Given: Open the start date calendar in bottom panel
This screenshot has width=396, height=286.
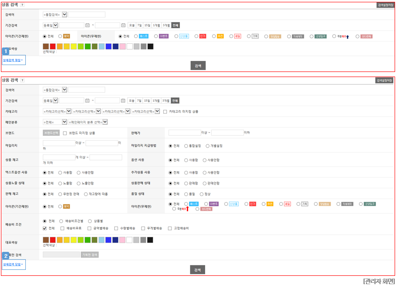Looking at the screenshot, I should click(88, 101).
